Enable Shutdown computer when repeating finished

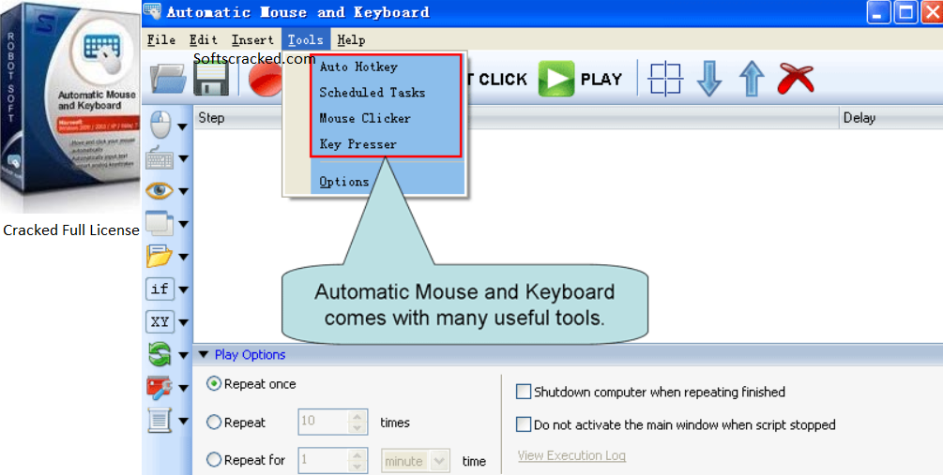tap(524, 393)
